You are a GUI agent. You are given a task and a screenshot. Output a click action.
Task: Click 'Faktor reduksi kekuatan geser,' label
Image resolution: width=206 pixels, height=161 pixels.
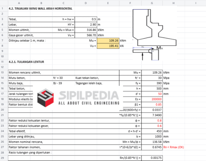(x=29, y=126)
